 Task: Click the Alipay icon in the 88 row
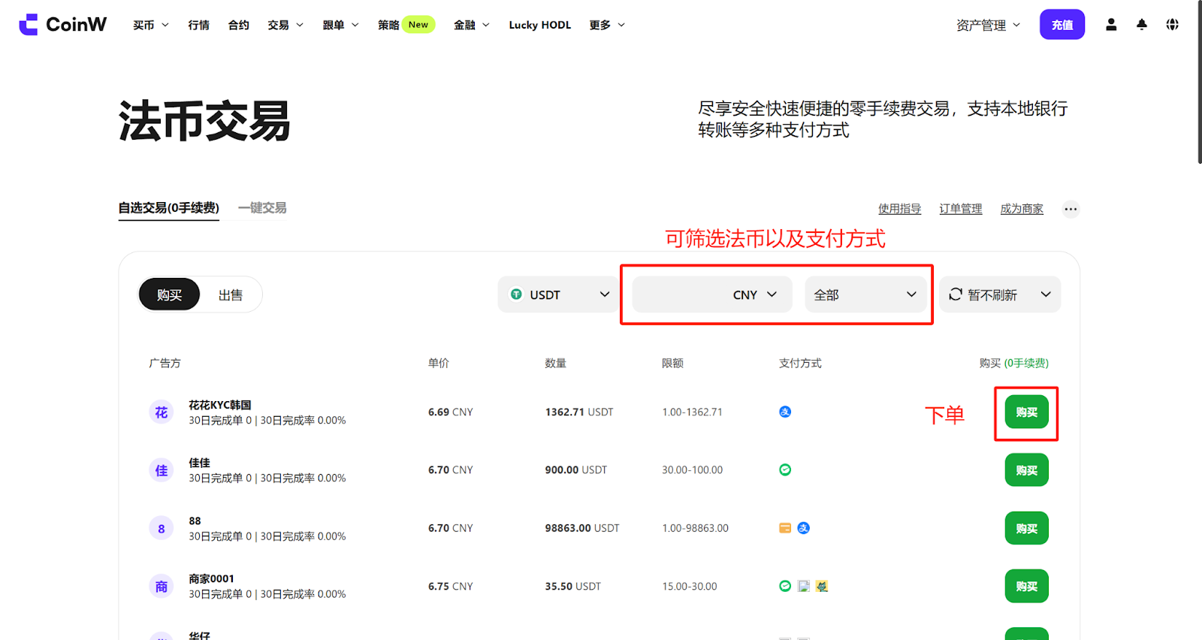[x=804, y=528]
